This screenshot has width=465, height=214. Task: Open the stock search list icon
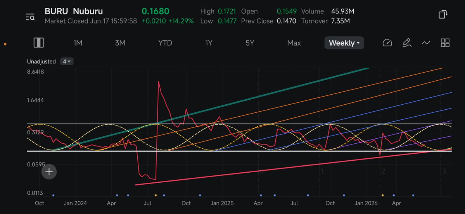pos(30,17)
